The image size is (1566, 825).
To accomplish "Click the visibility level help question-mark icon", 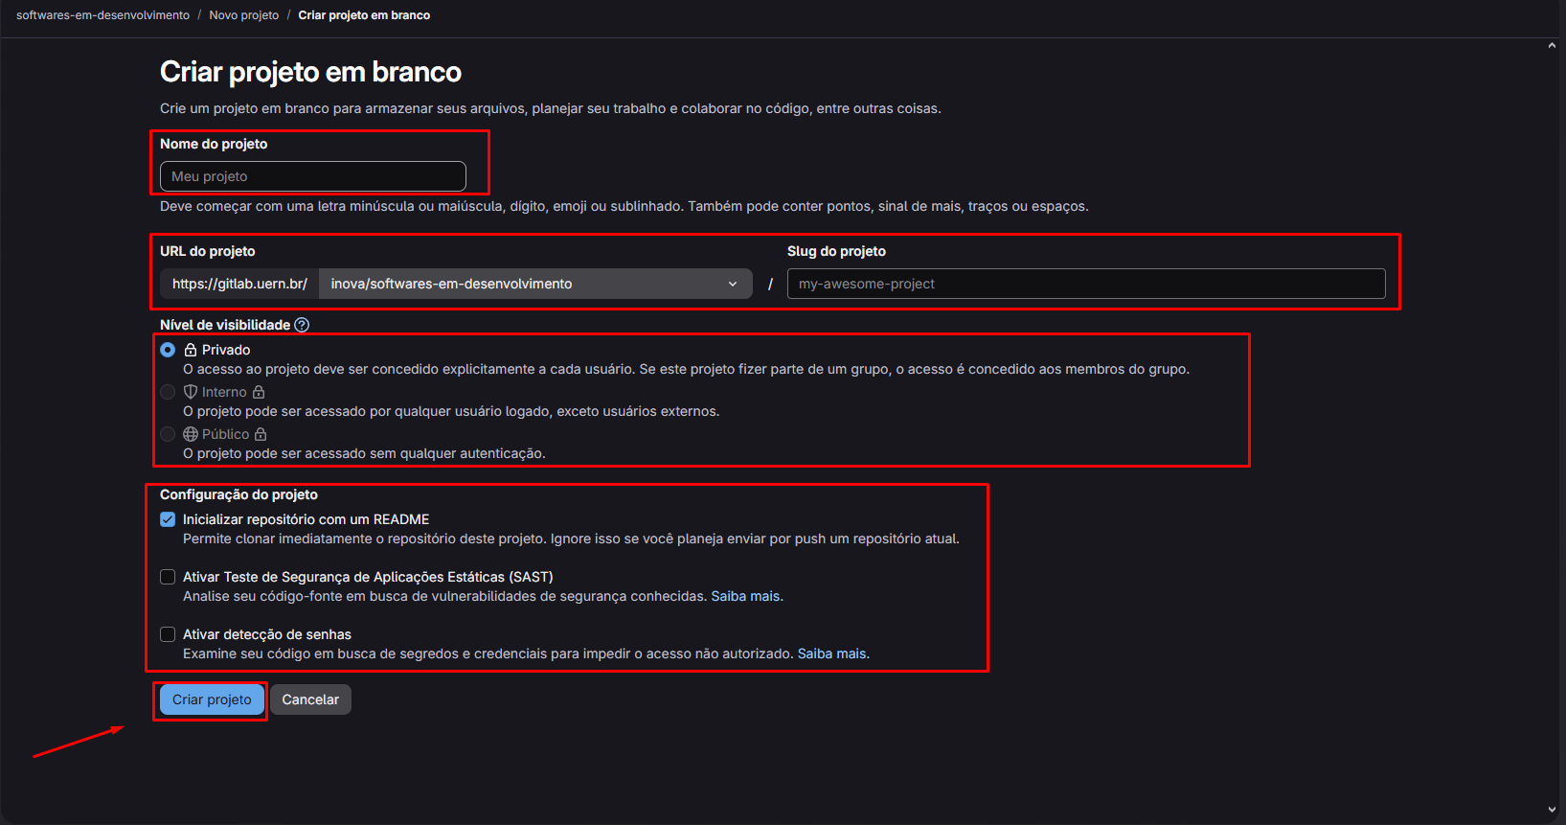I will (x=302, y=325).
